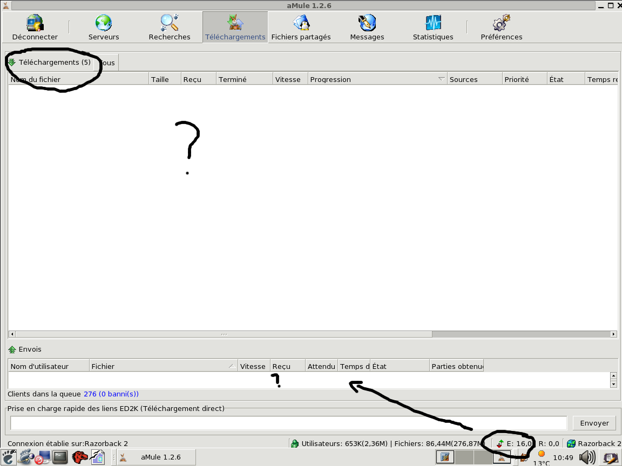This screenshot has width=622, height=466.
Task: Open Fichiers partagés shared files
Action: 301,28
